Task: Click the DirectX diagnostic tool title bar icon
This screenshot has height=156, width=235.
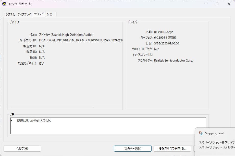Action: 4,4
